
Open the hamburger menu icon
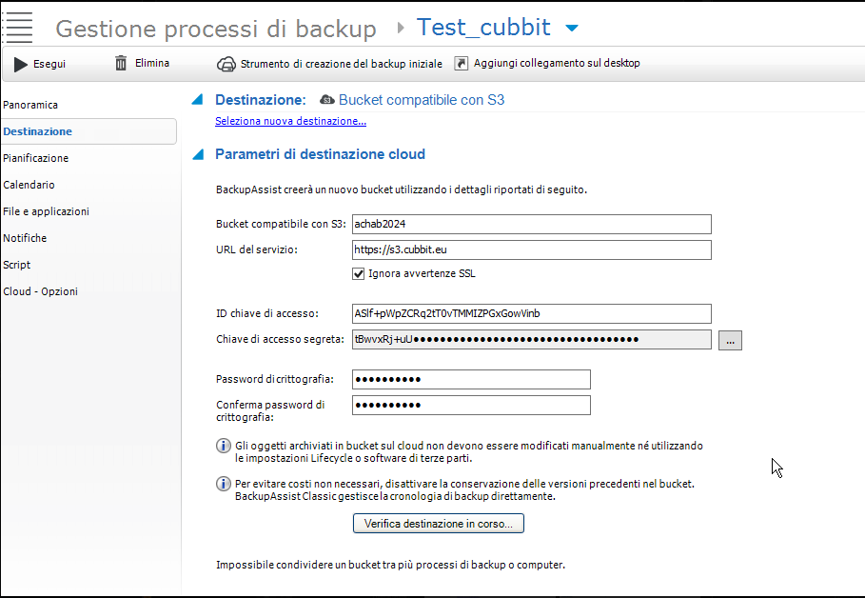20,26
